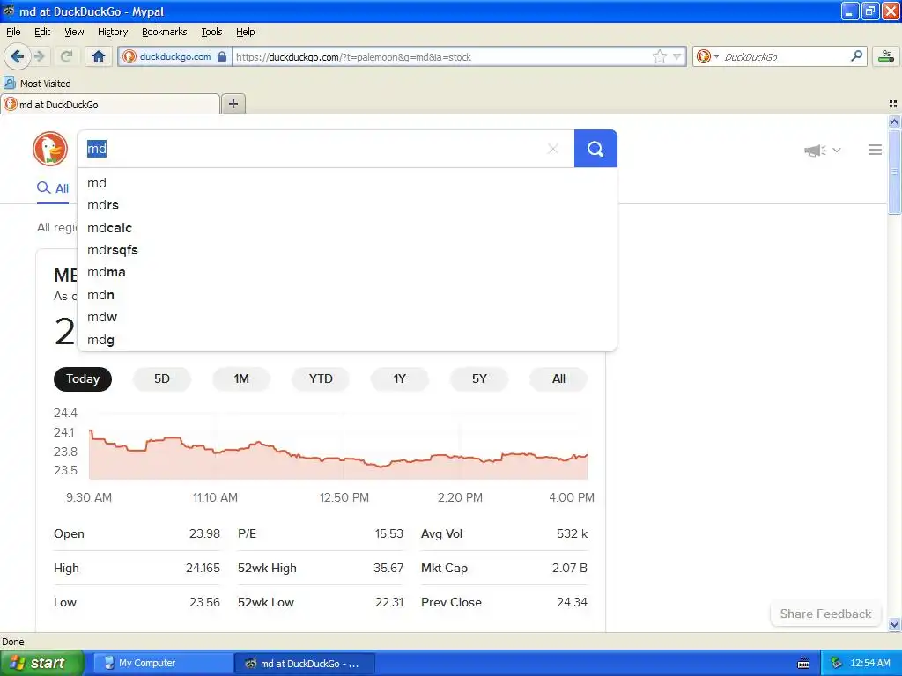
Task: Choose the 'mdcalc' suggestion
Action: 347,228
